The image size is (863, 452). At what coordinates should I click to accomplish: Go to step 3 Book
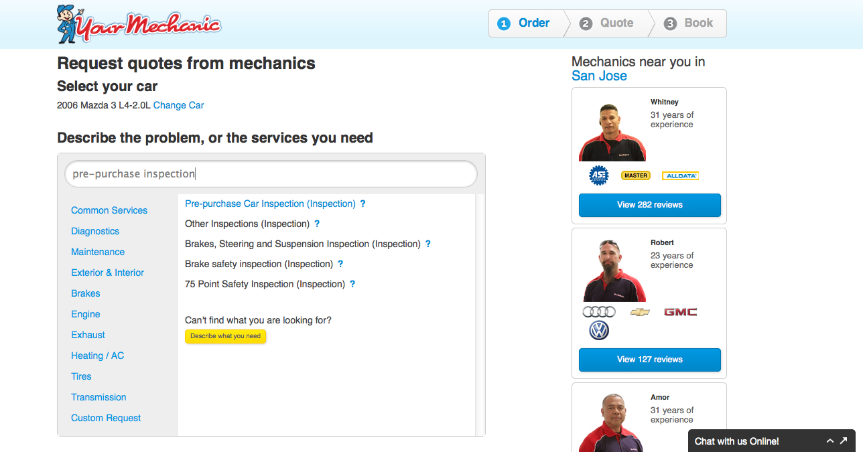tap(689, 23)
